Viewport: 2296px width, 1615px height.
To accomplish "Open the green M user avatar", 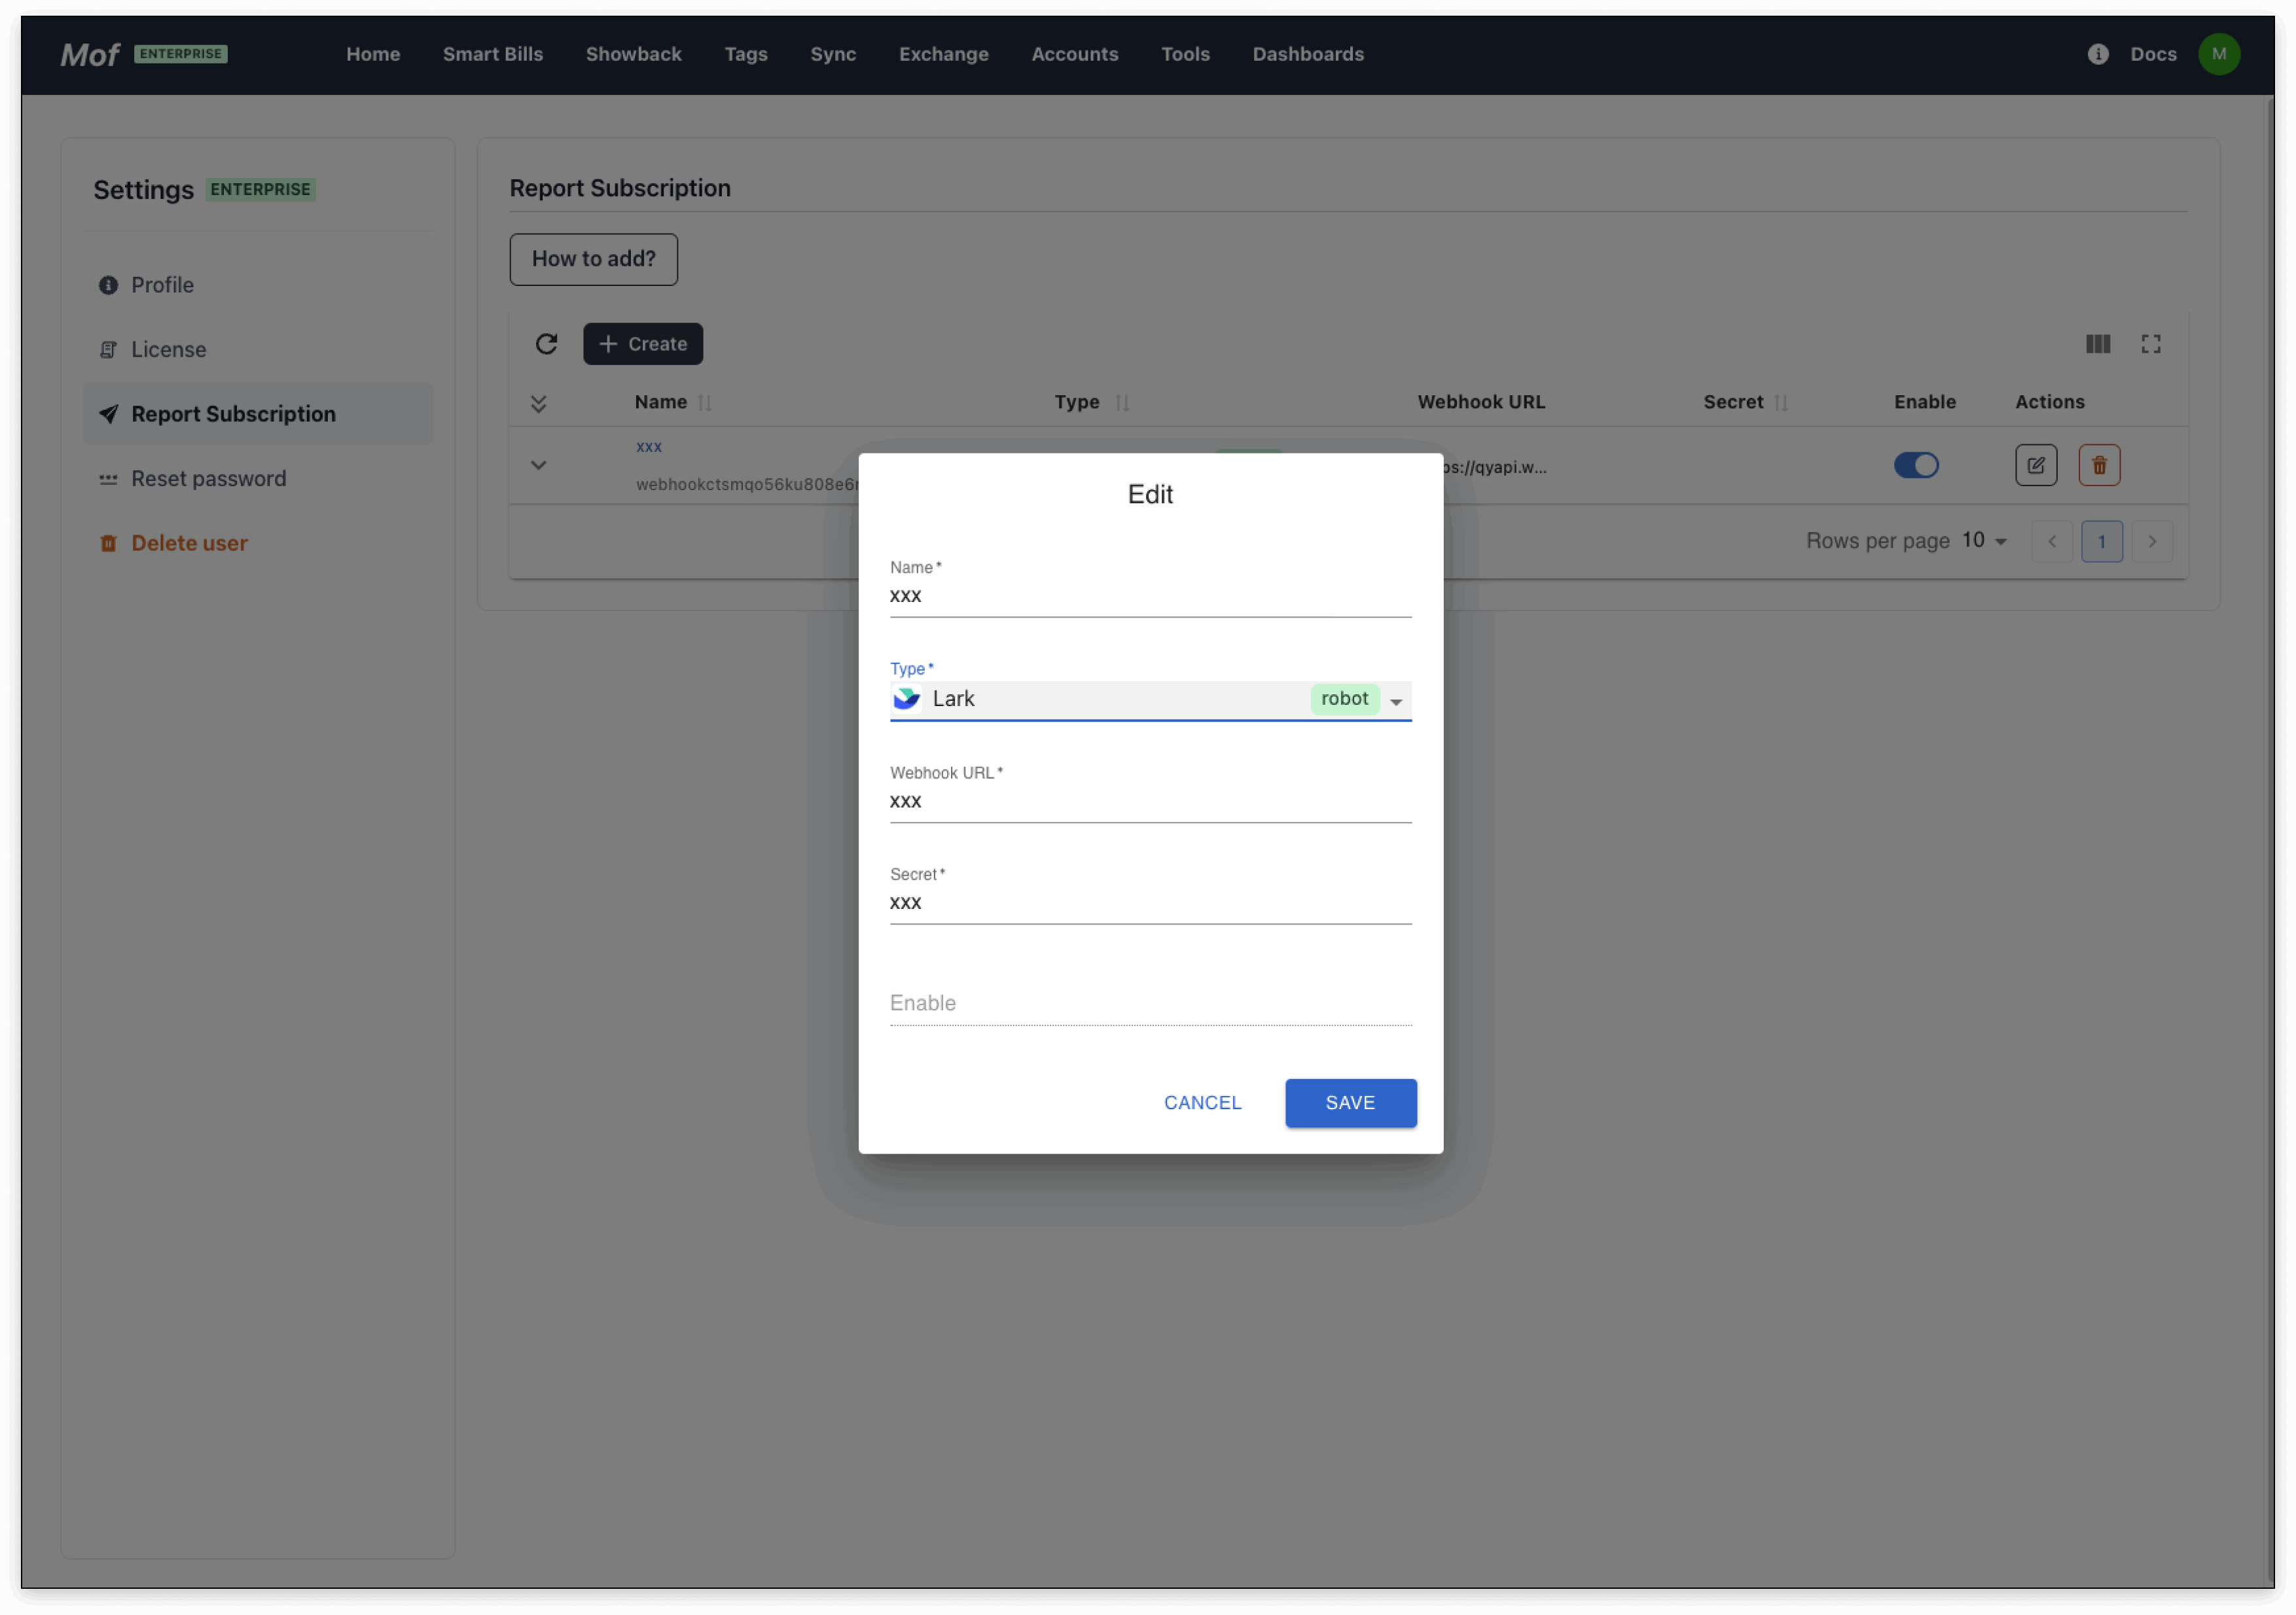I will [2219, 54].
